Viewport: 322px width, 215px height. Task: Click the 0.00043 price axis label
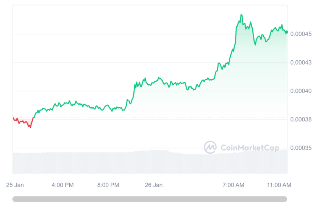point(301,63)
